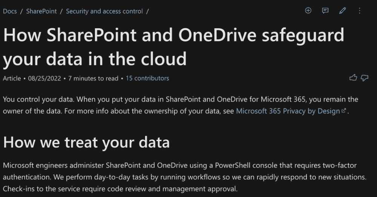Follow the Microsoft 365 Privacy by Design link
Image resolution: width=377 pixels, height=197 pixels.
[x=288, y=111]
